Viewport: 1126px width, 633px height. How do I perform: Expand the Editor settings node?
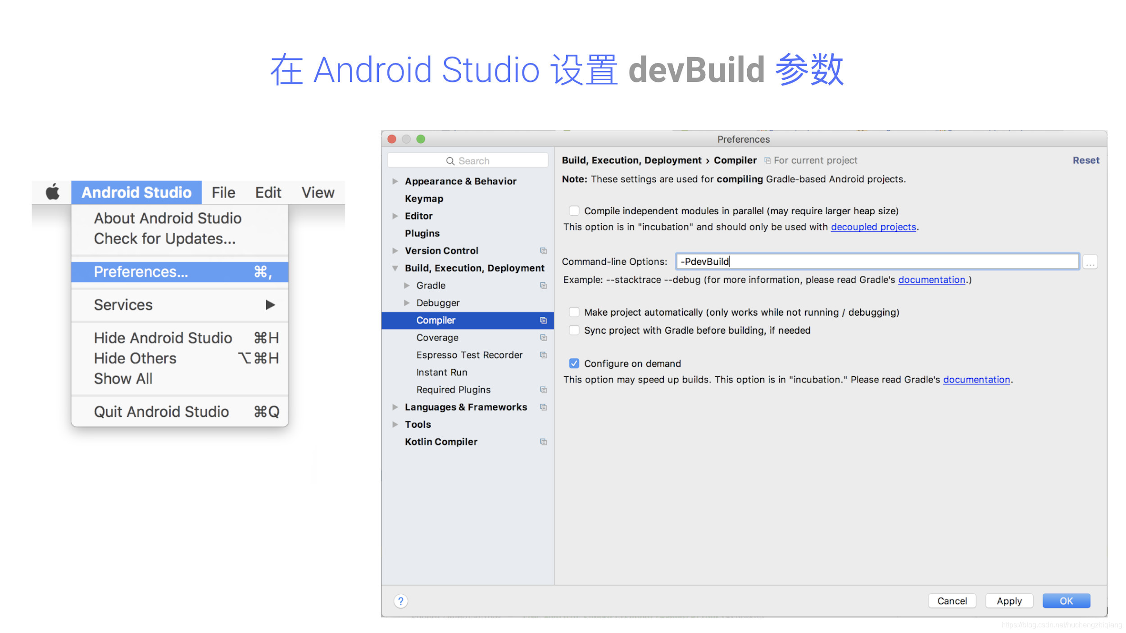tap(395, 216)
